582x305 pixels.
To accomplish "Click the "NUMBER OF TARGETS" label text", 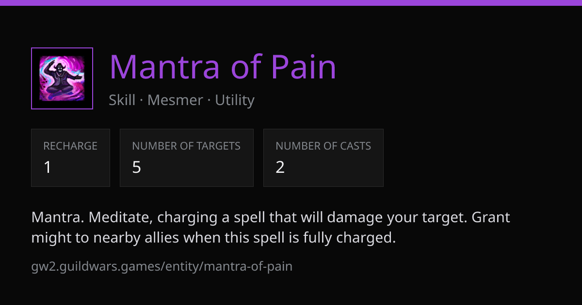I will (186, 146).
